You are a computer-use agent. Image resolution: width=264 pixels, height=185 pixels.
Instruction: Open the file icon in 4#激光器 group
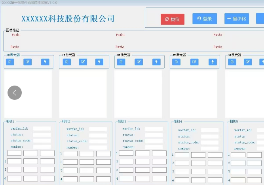(176, 62)
